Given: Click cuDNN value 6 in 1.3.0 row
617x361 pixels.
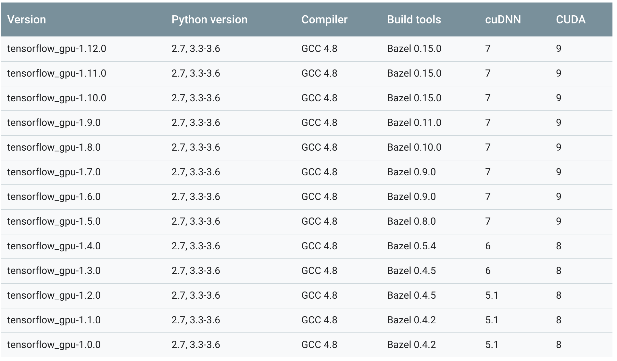Looking at the screenshot, I should (488, 271).
